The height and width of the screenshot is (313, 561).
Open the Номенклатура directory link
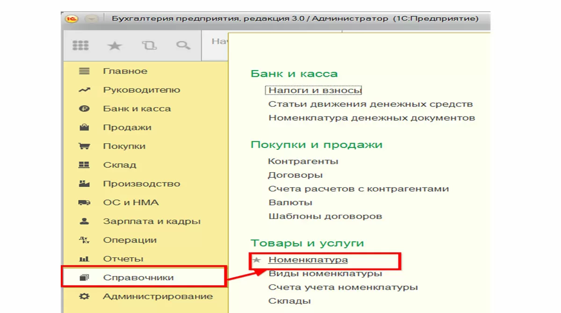308,260
